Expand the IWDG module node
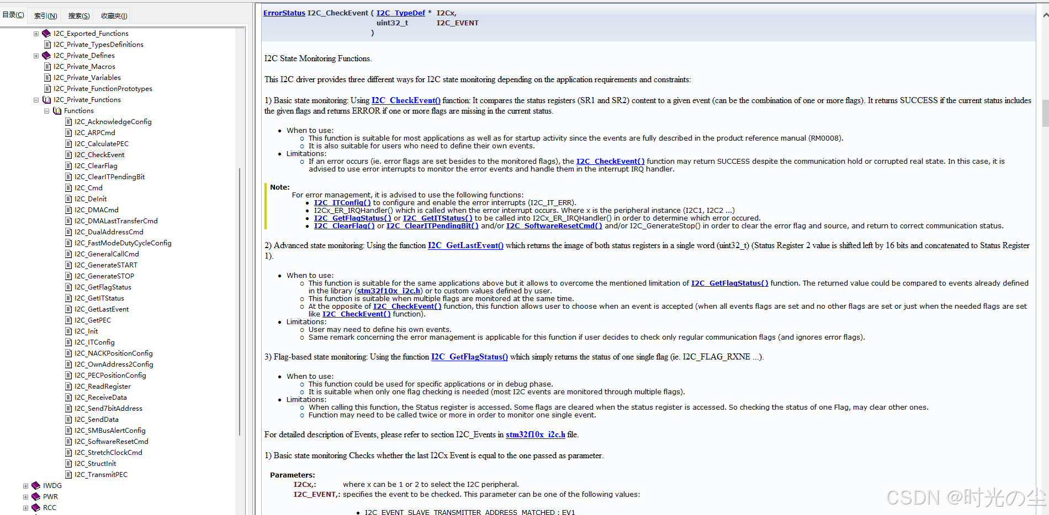The image size is (1049, 515). click(25, 486)
